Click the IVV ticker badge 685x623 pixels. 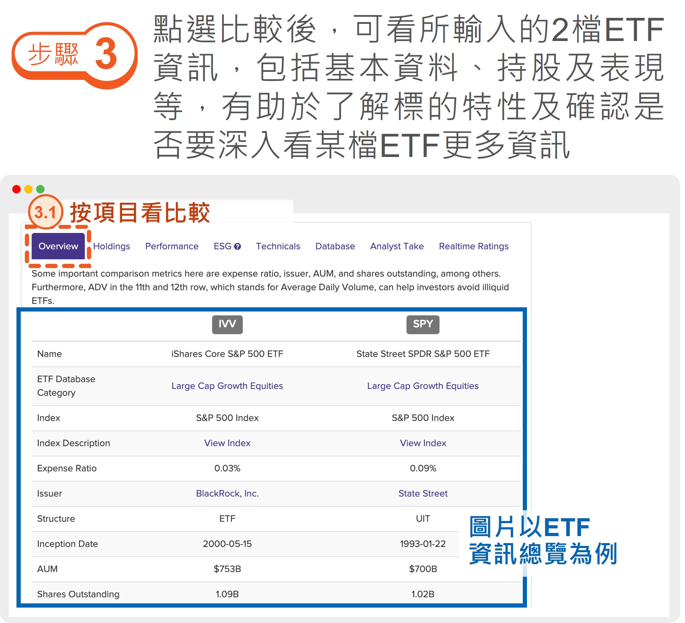pos(227,324)
